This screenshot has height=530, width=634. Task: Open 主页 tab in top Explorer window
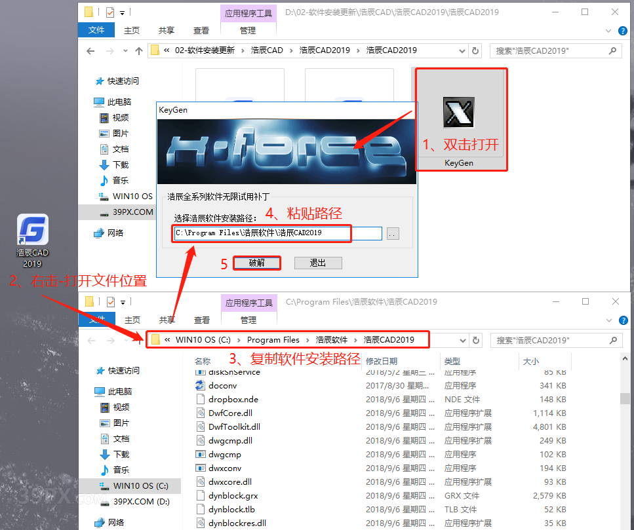point(131,30)
